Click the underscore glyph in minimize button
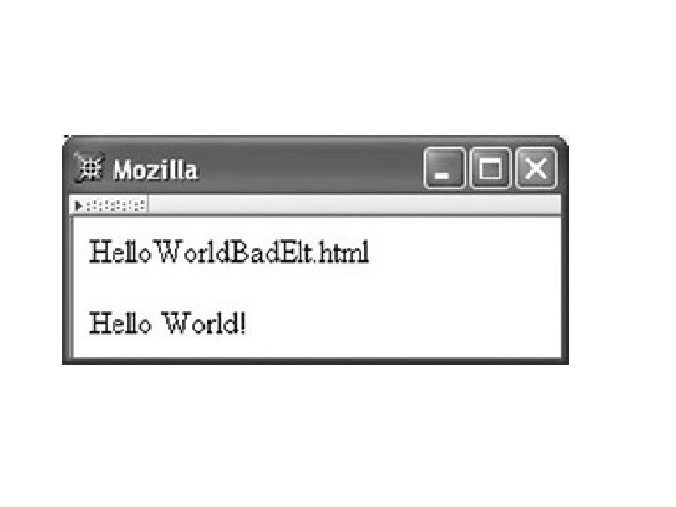The width and height of the screenshot is (676, 507). pyautogui.click(x=441, y=176)
